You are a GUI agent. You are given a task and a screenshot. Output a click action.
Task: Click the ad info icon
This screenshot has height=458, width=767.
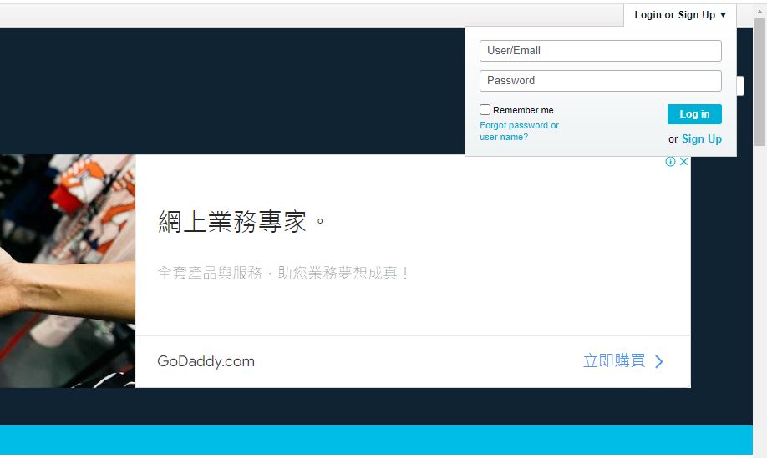[x=670, y=162]
